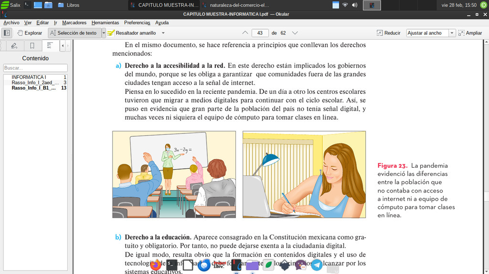Open the Ver menu

(28, 23)
